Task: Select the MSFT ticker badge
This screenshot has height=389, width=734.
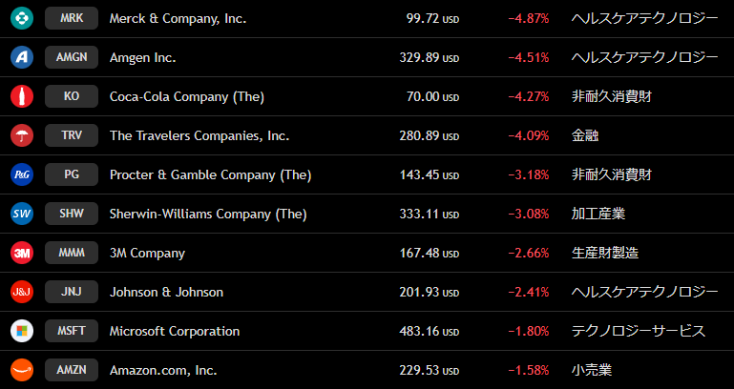Action: [72, 331]
